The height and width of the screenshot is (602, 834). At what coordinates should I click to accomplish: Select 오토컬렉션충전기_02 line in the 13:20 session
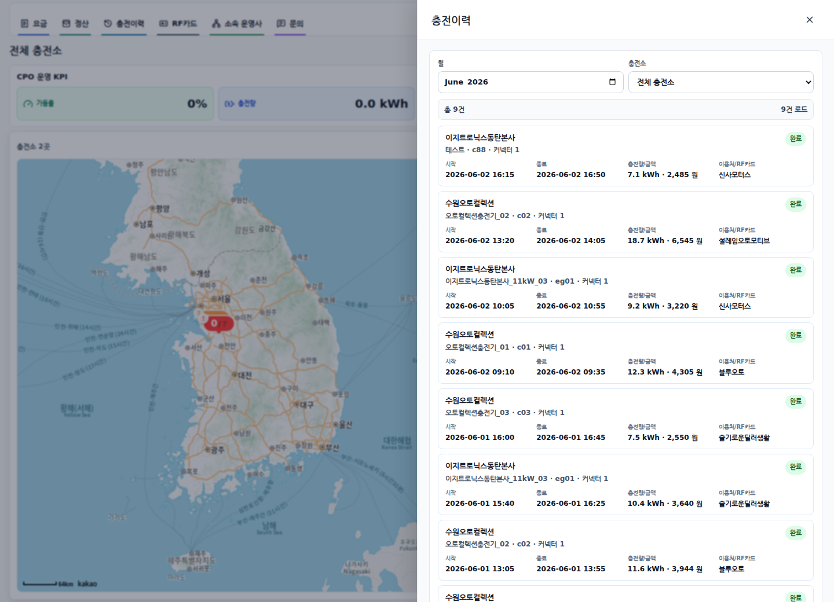coord(504,216)
